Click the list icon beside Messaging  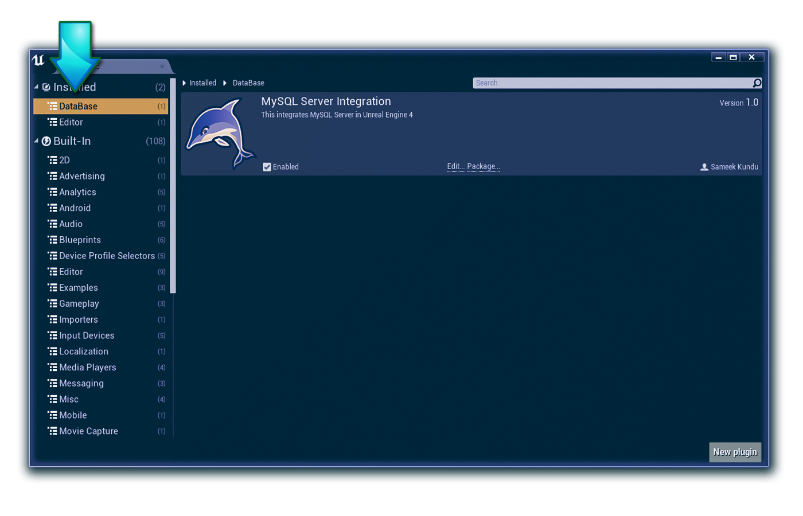click(x=52, y=383)
